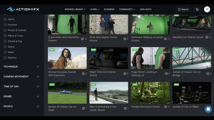The width and height of the screenshot is (214, 120).
Task: Click NEW badge on Couple Running in Forest thumbnail
Action: click(x=135, y=85)
